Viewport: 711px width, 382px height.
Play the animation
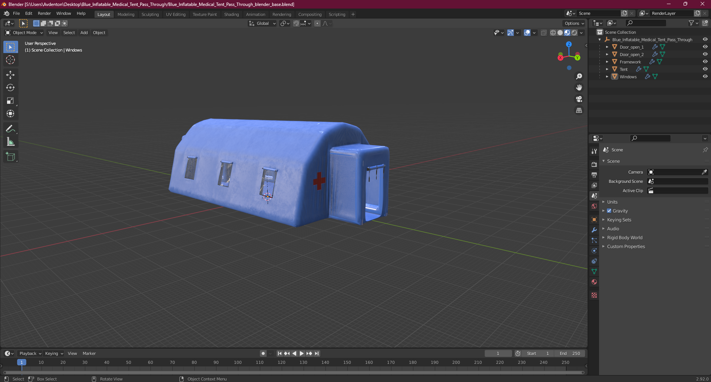(302, 353)
